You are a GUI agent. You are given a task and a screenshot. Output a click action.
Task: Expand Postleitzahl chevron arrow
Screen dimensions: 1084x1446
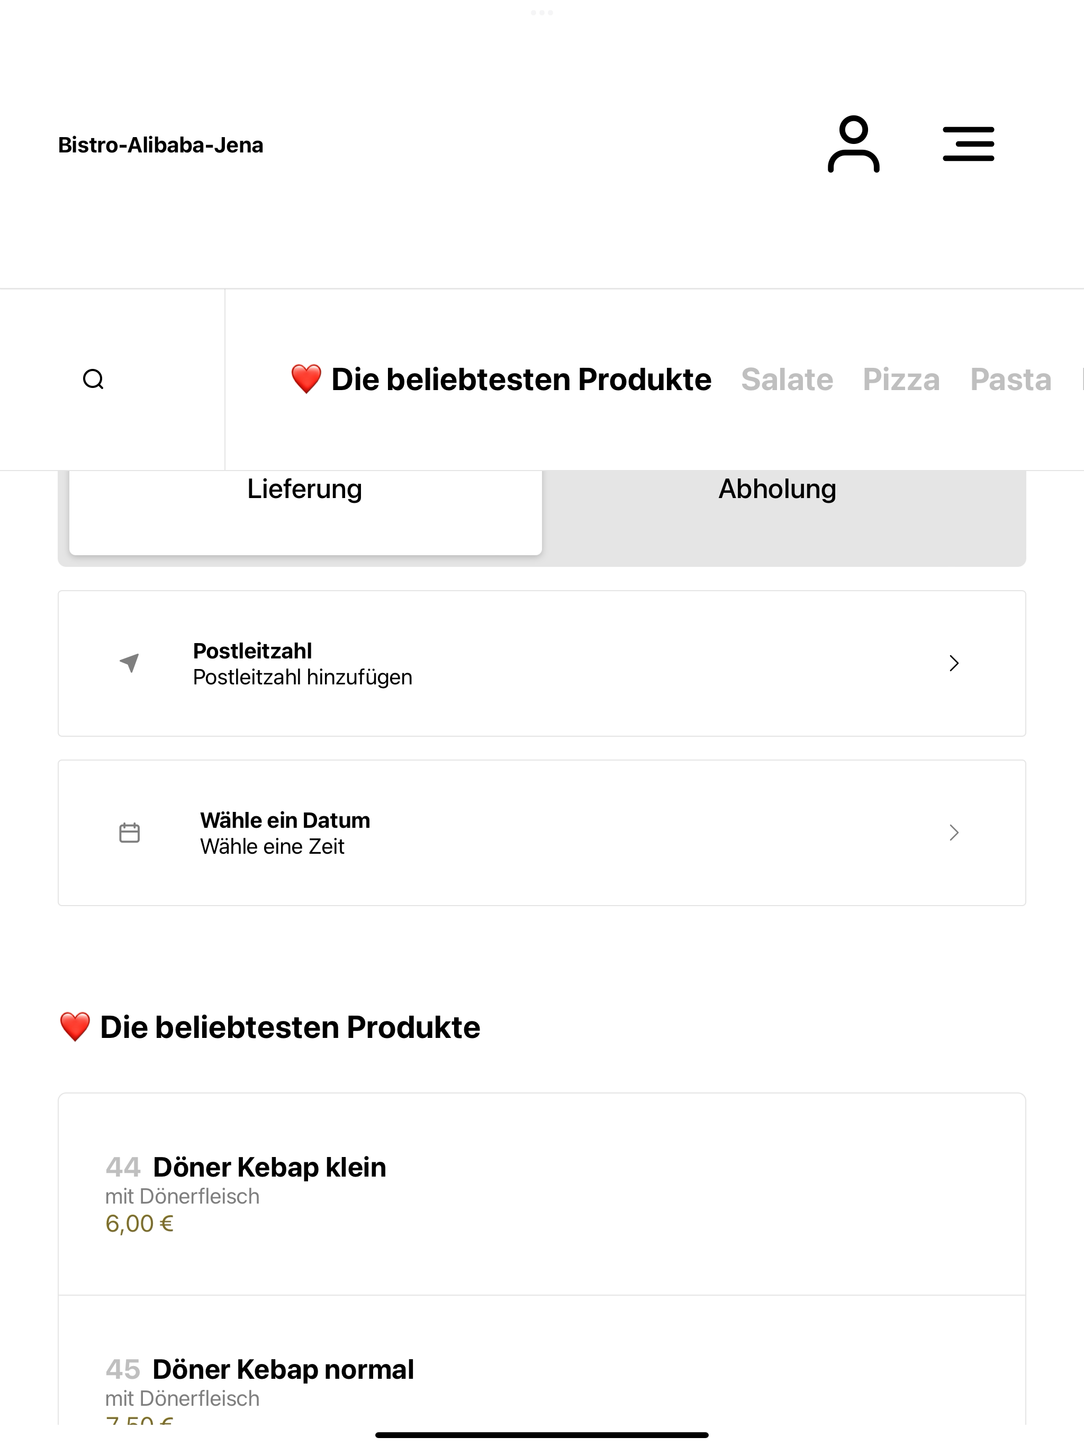point(954,663)
